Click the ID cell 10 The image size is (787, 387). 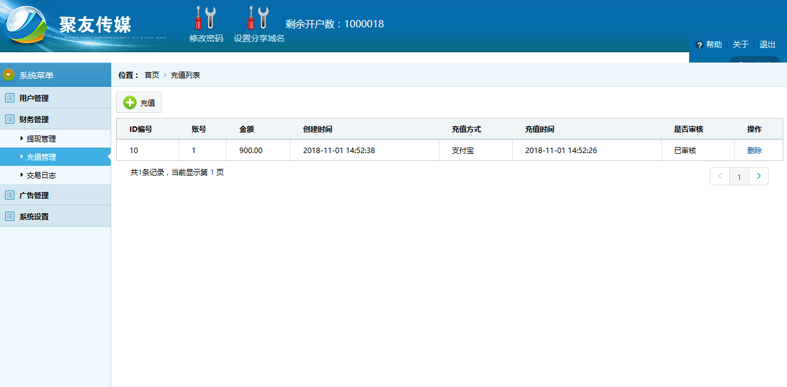(x=134, y=151)
